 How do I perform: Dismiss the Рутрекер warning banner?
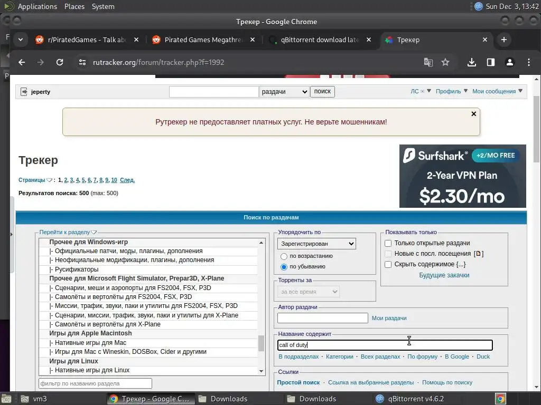click(474, 114)
